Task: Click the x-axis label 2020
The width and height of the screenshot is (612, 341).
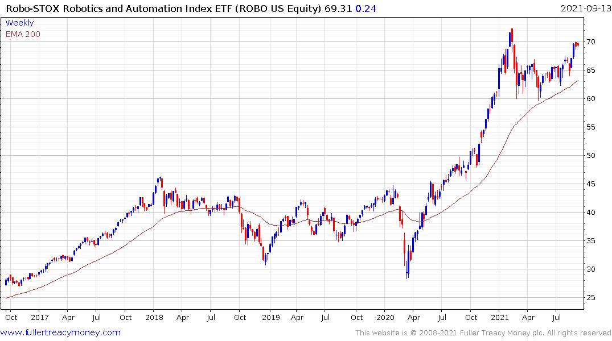Action: click(x=385, y=318)
